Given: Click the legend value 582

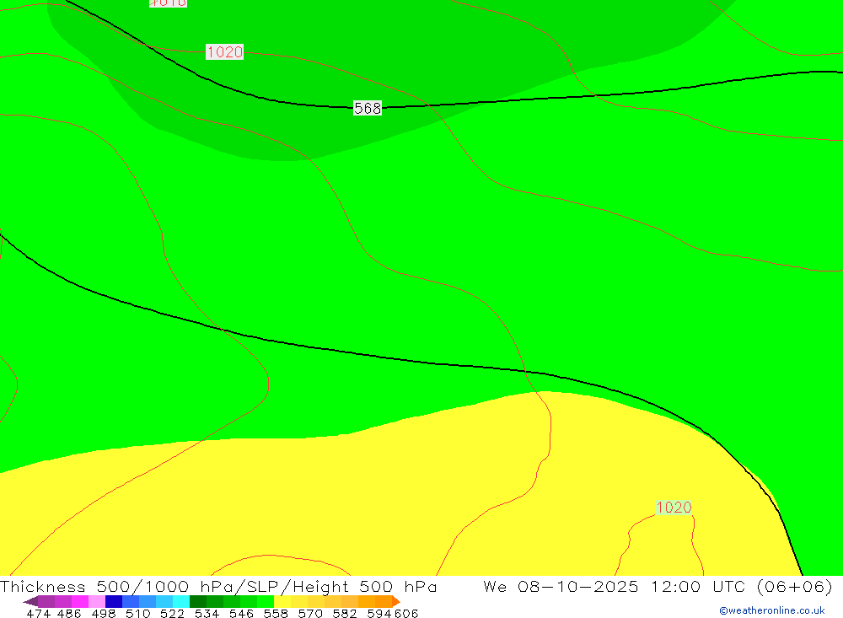Looking at the screenshot, I should (x=345, y=613).
